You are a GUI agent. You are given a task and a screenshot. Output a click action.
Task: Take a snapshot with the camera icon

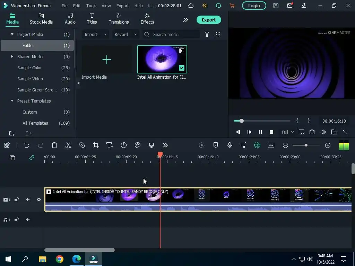point(312,132)
